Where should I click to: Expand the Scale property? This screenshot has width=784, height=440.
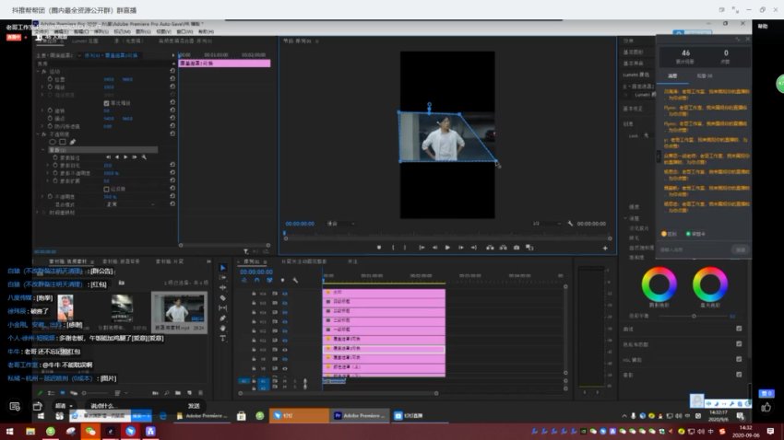[43, 87]
